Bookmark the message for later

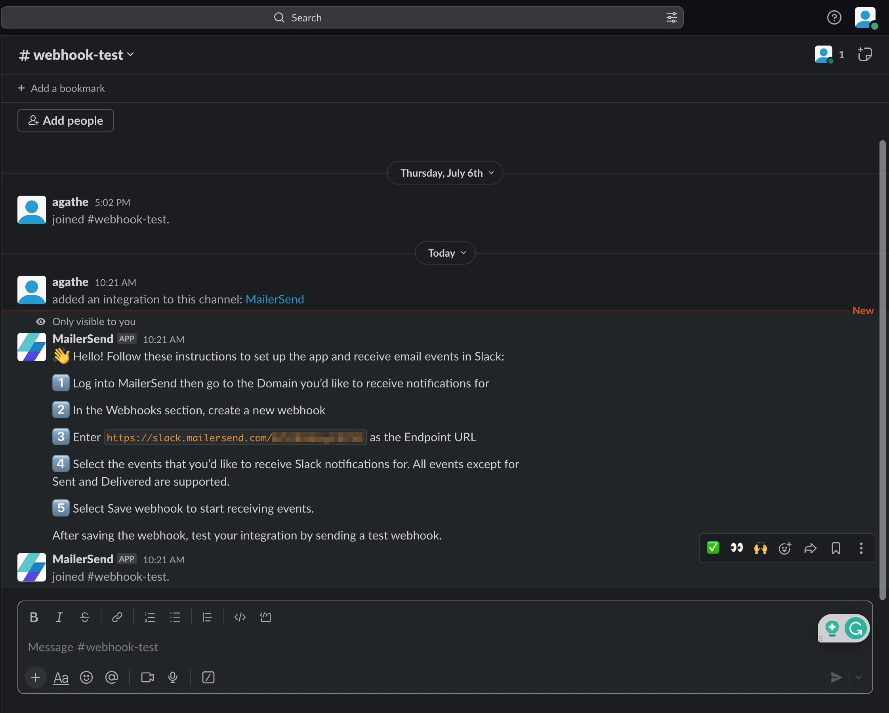836,548
